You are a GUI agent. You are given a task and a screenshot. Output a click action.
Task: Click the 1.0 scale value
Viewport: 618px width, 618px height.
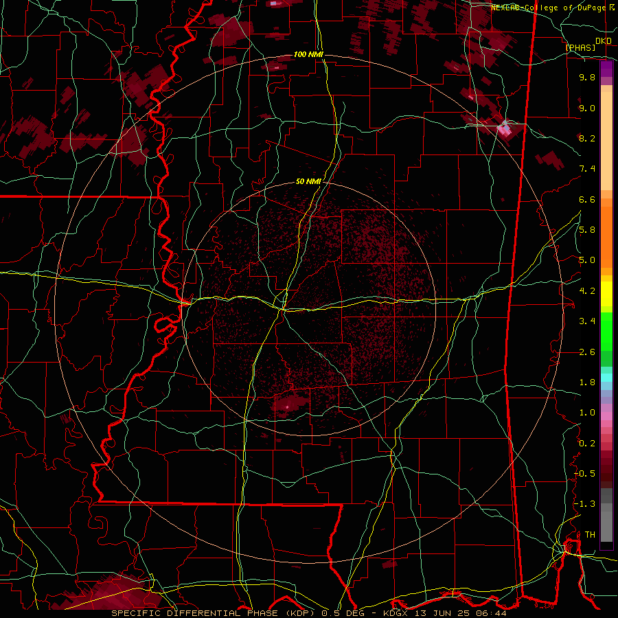pos(587,413)
